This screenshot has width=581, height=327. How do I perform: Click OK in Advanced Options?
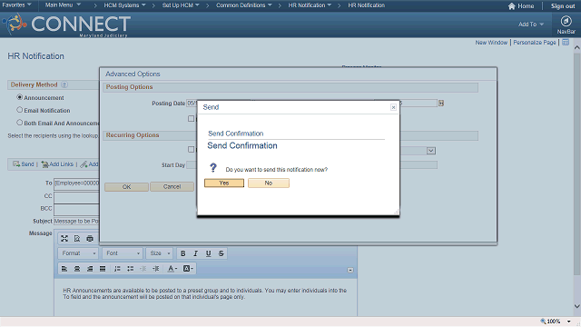[x=127, y=187]
